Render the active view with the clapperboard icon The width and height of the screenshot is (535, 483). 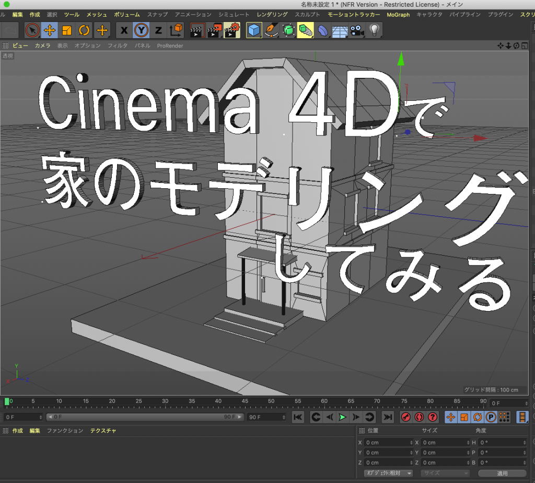click(197, 30)
